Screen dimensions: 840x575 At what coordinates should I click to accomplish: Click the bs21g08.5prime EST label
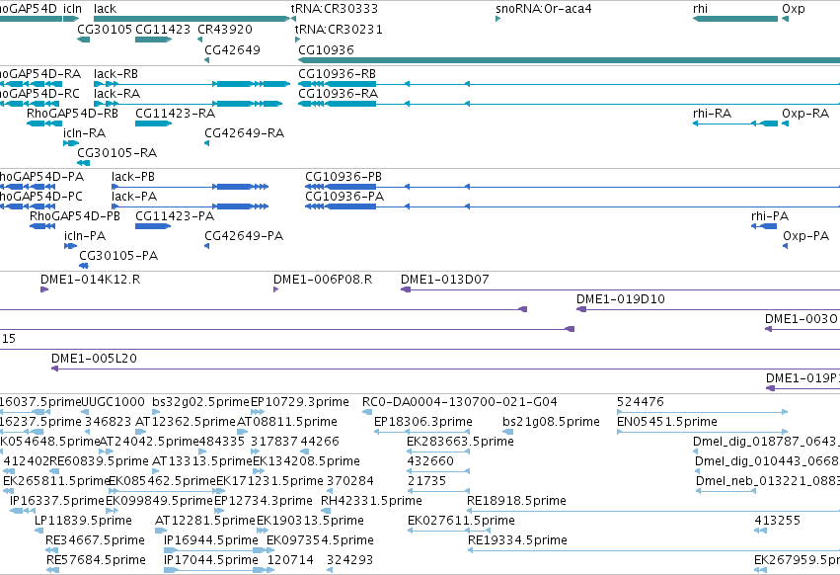(x=551, y=422)
